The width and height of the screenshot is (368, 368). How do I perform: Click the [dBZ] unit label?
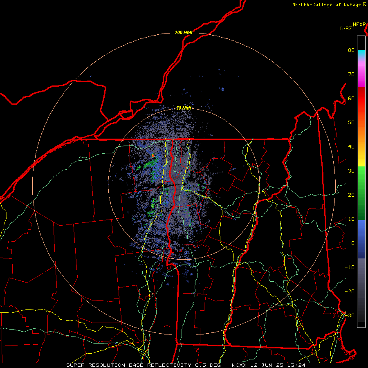click(347, 29)
